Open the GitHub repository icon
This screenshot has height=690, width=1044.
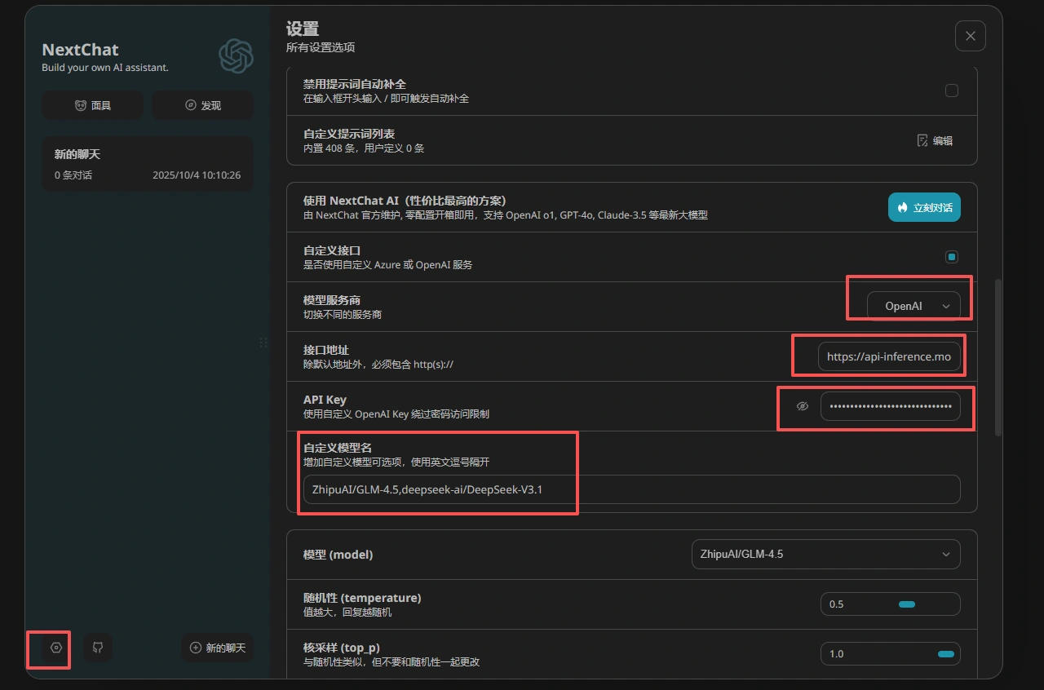[x=98, y=648]
